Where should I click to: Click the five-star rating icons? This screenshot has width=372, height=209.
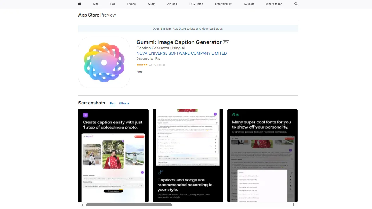coord(142,65)
